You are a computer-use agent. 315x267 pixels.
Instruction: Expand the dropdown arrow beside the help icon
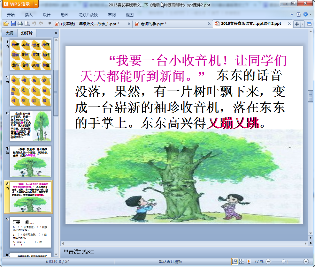point(311,14)
